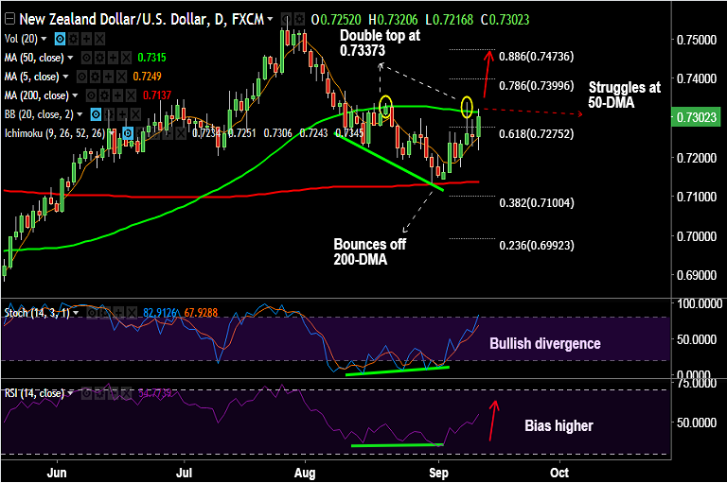Click the plus icon beside RSI (14, close)
The image size is (727, 483).
point(114,393)
